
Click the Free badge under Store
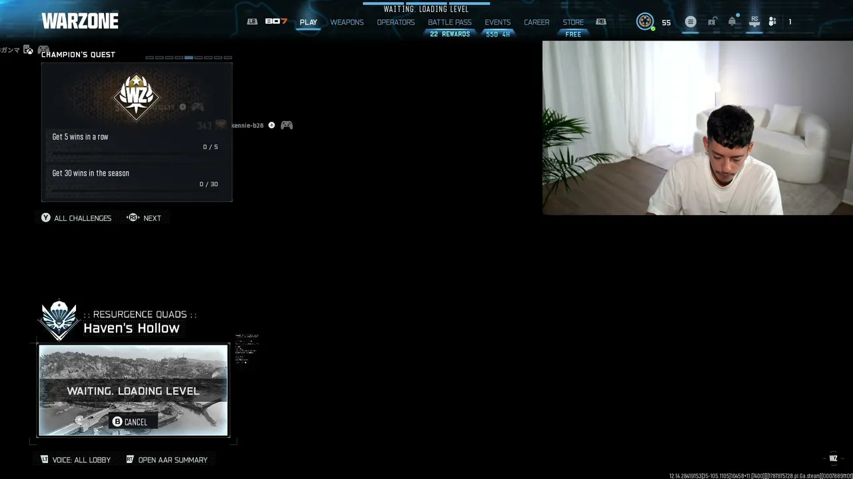pyautogui.click(x=573, y=34)
